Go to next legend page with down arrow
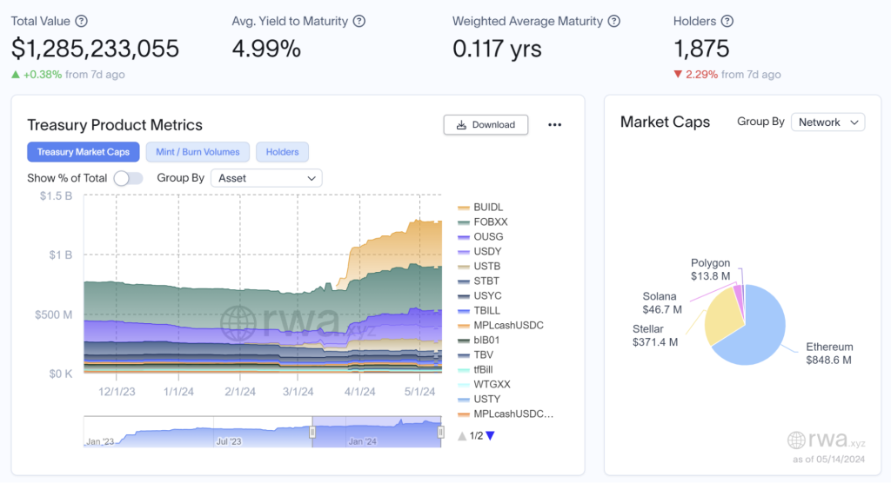 coord(490,436)
